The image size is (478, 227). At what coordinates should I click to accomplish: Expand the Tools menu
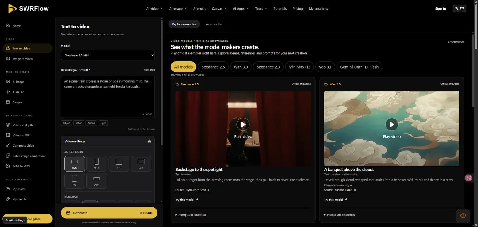261,9
